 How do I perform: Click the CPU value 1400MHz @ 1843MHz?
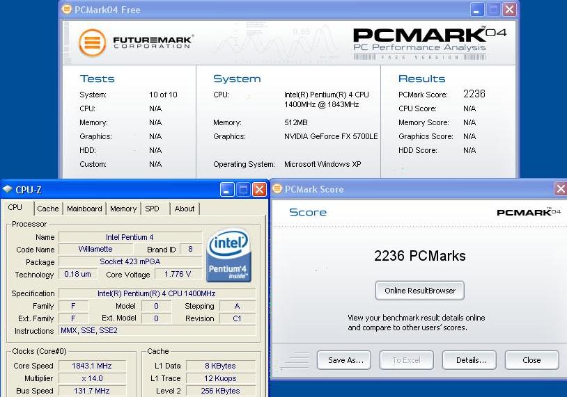(x=322, y=105)
